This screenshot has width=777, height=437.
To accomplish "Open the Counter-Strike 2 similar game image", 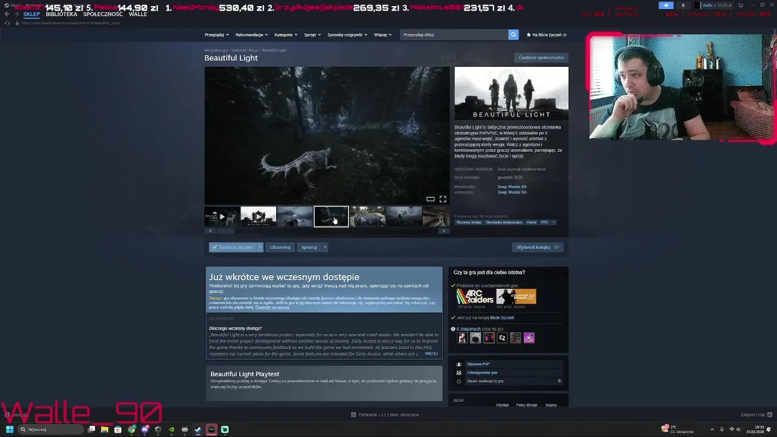I will [x=516, y=296].
